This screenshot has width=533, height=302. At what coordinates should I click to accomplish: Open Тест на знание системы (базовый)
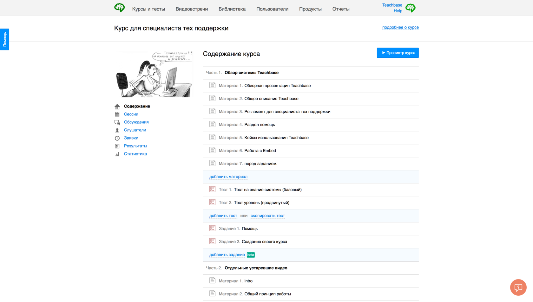pos(268,190)
